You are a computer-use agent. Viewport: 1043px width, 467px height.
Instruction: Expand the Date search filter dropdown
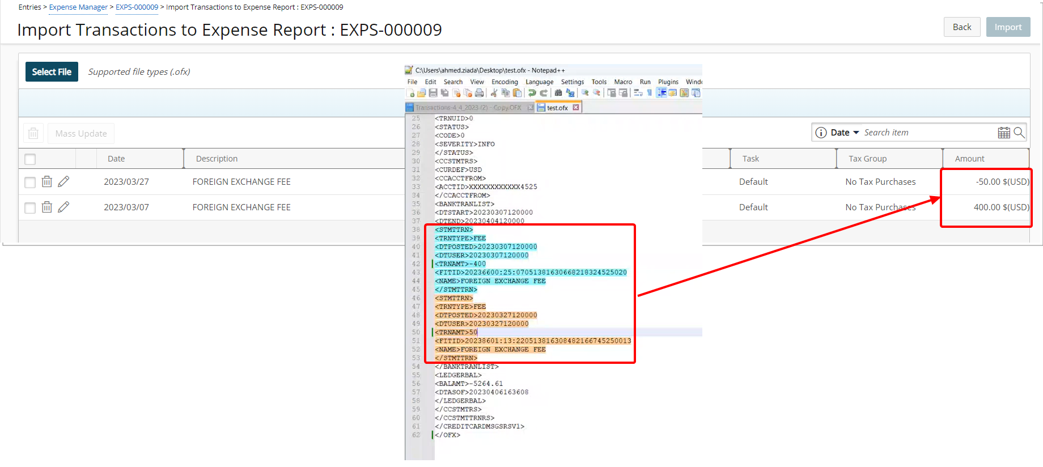pos(845,133)
